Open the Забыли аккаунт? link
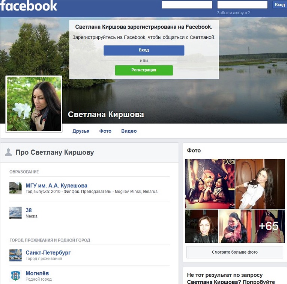 (x=233, y=13)
